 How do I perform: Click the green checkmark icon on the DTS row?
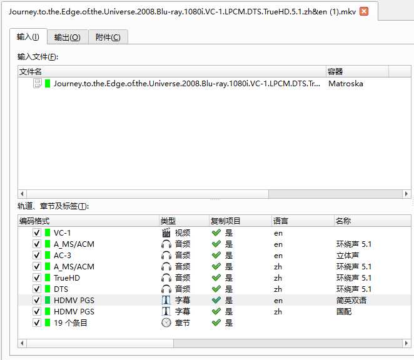[x=216, y=289]
